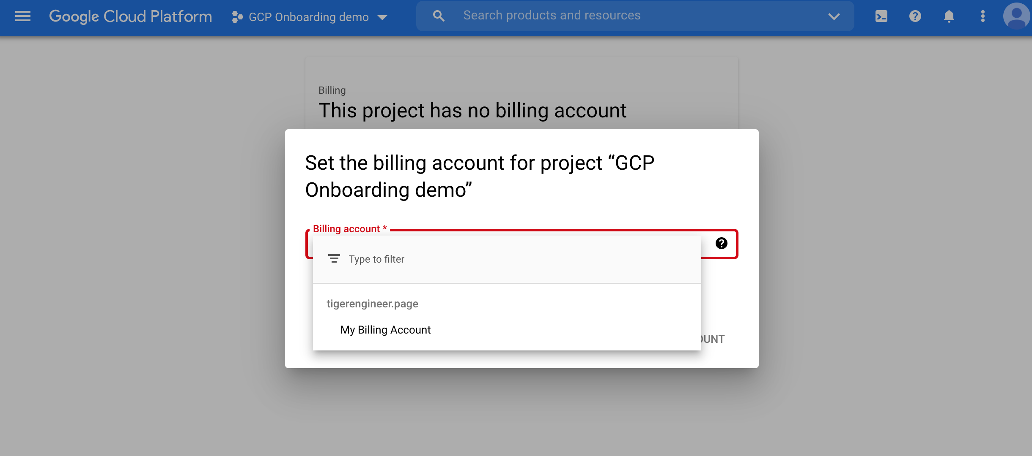The height and width of the screenshot is (456, 1032).
Task: View notifications via the bell icon
Action: tap(948, 16)
